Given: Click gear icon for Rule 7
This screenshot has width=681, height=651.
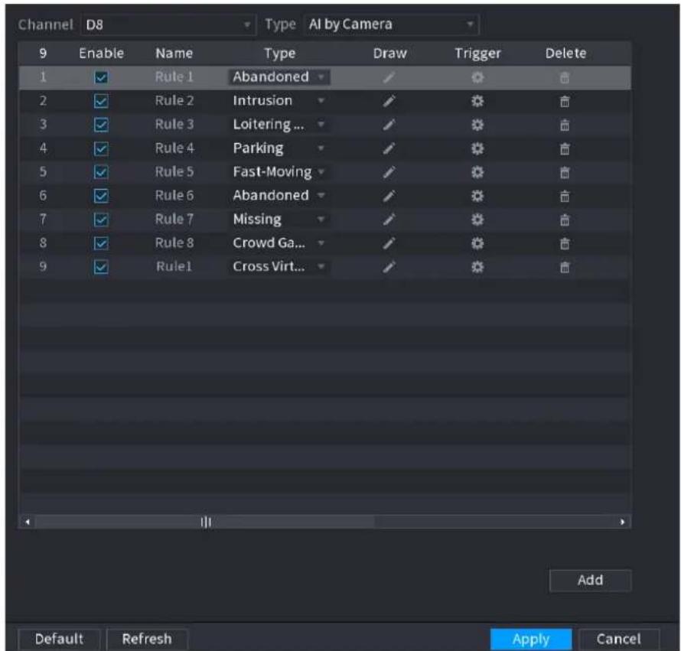Looking at the screenshot, I should (477, 220).
